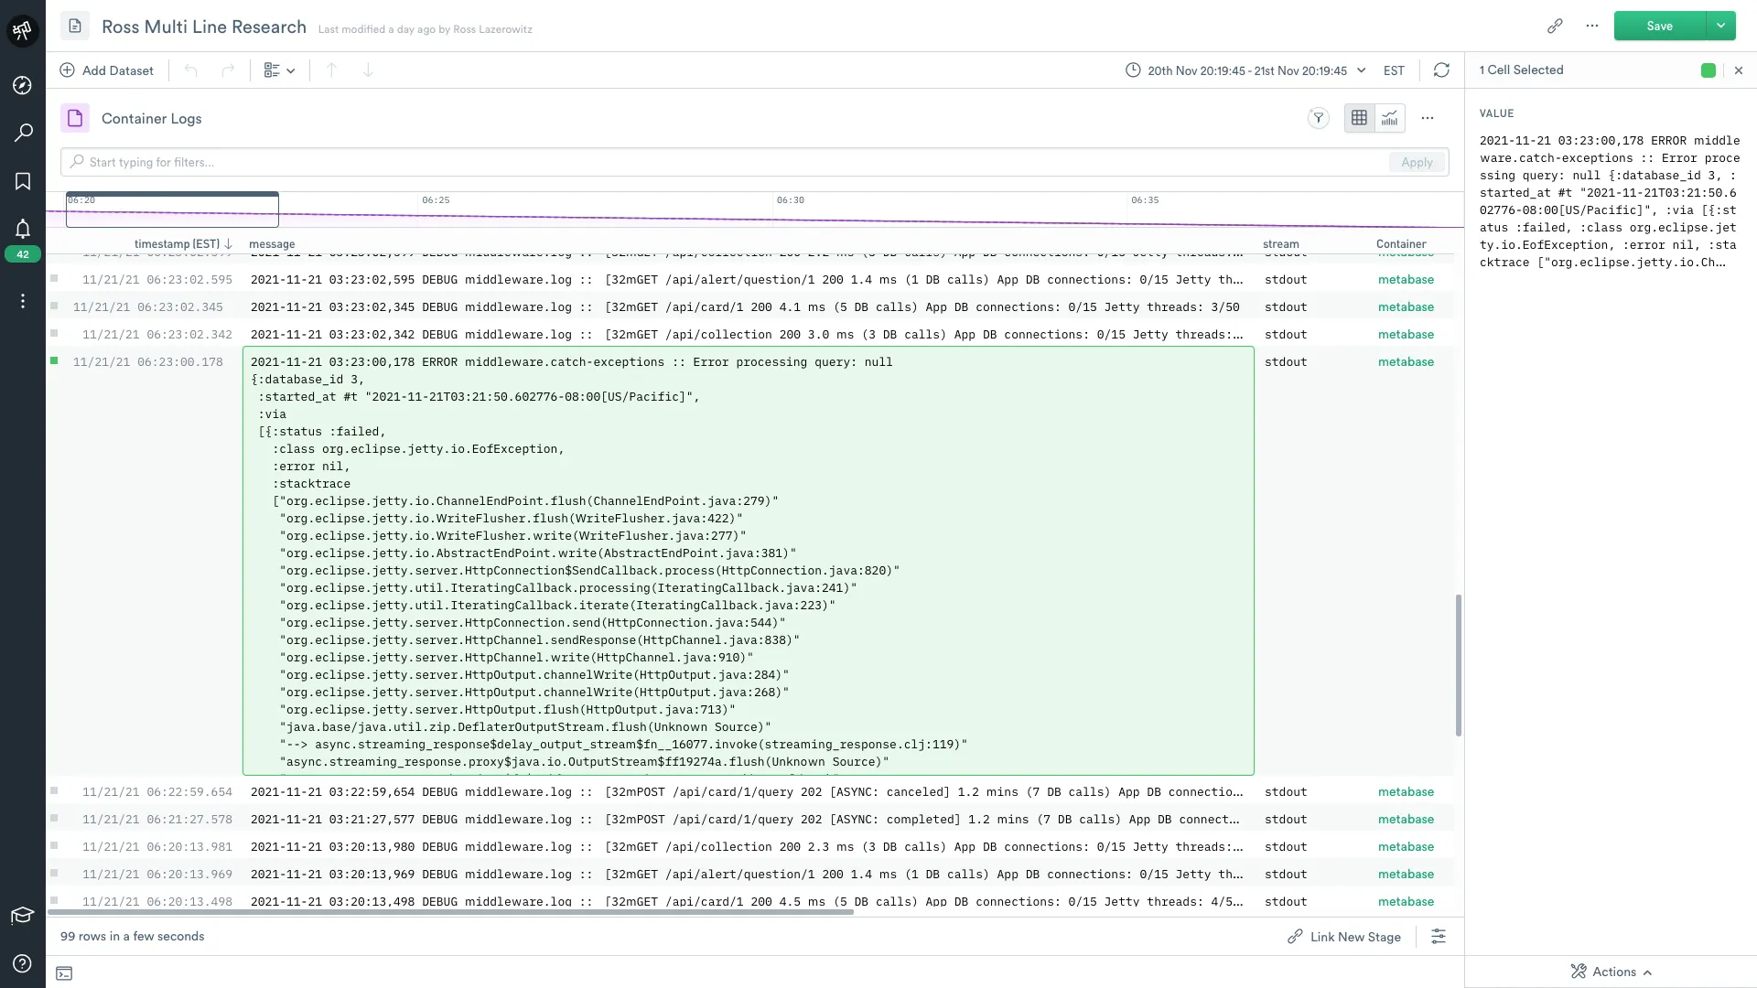1757x988 pixels.
Task: Click stdout cell in the 06:22:59.654 row
Action: (1286, 792)
